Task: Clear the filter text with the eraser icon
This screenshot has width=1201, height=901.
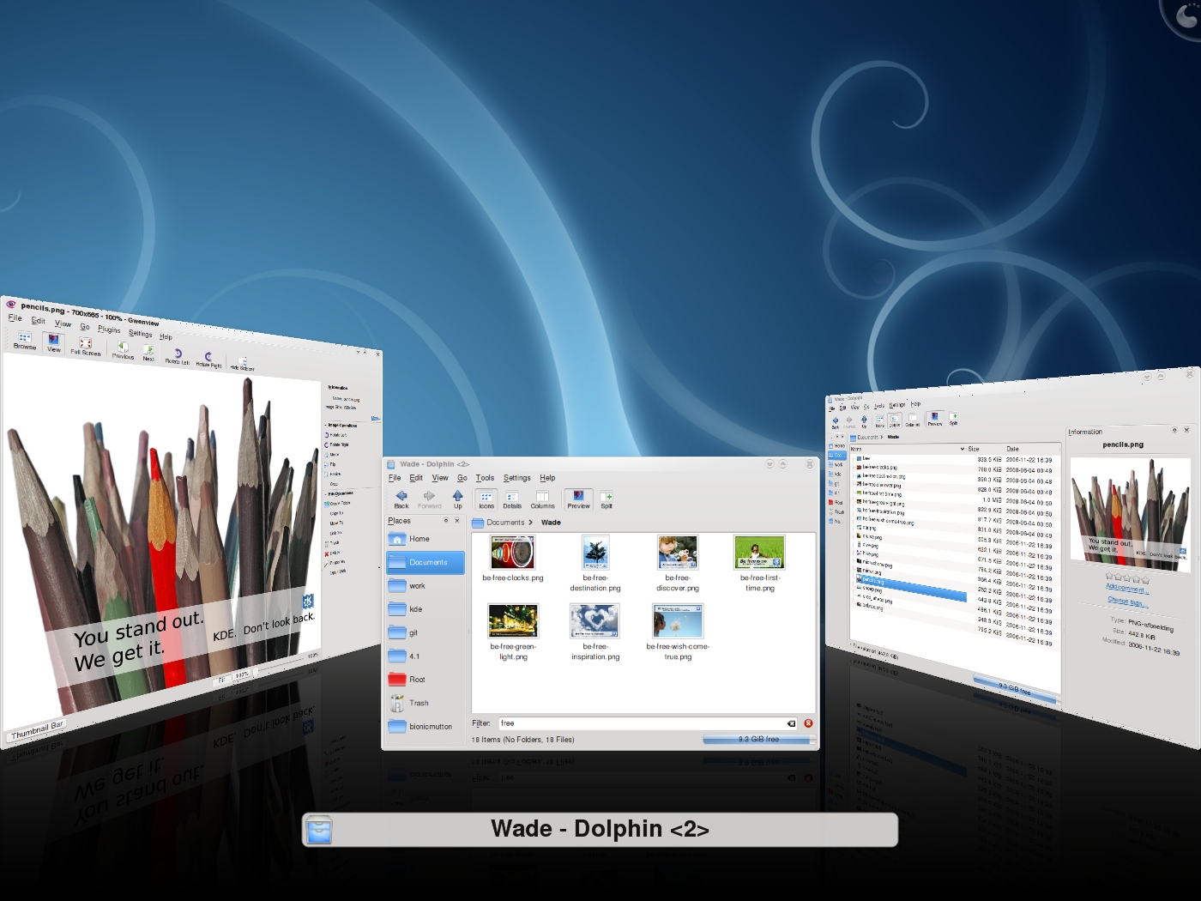Action: point(791,723)
